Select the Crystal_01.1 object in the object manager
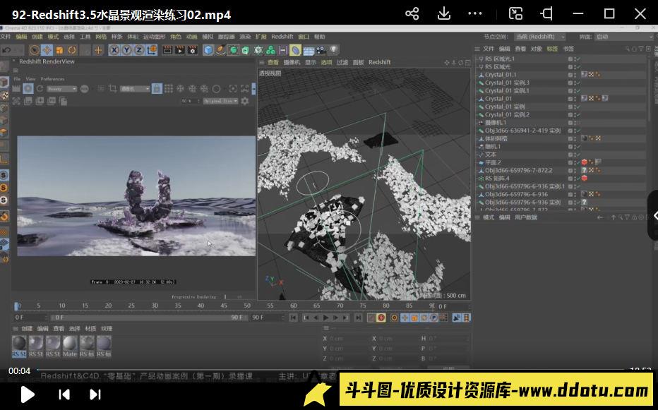Image resolution: width=658 pixels, height=410 pixels. click(x=501, y=75)
